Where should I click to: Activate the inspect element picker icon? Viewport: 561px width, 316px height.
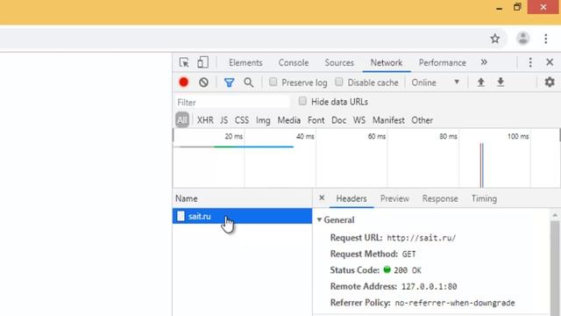pyautogui.click(x=184, y=62)
